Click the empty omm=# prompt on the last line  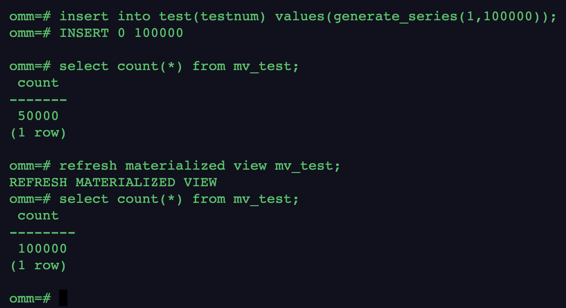(30, 298)
